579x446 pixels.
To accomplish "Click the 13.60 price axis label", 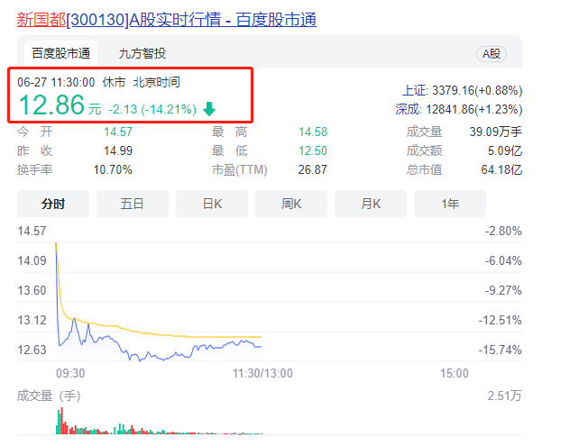I will [x=32, y=290].
